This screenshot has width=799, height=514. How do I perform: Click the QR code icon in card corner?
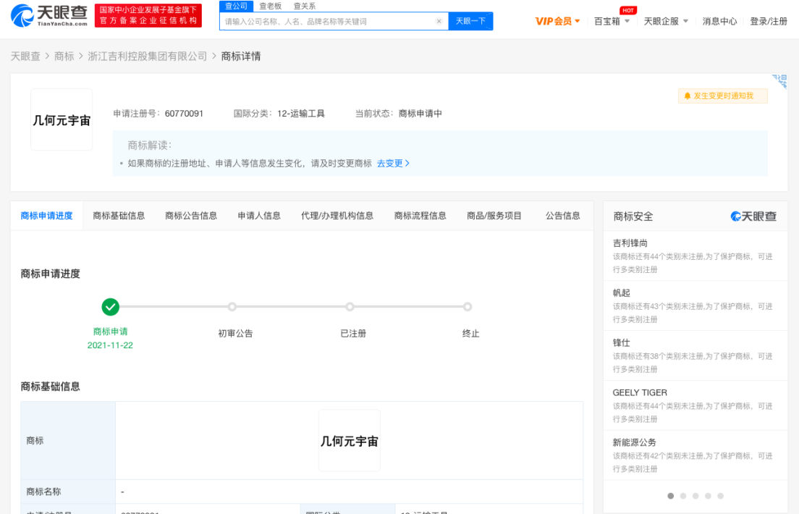[x=779, y=80]
